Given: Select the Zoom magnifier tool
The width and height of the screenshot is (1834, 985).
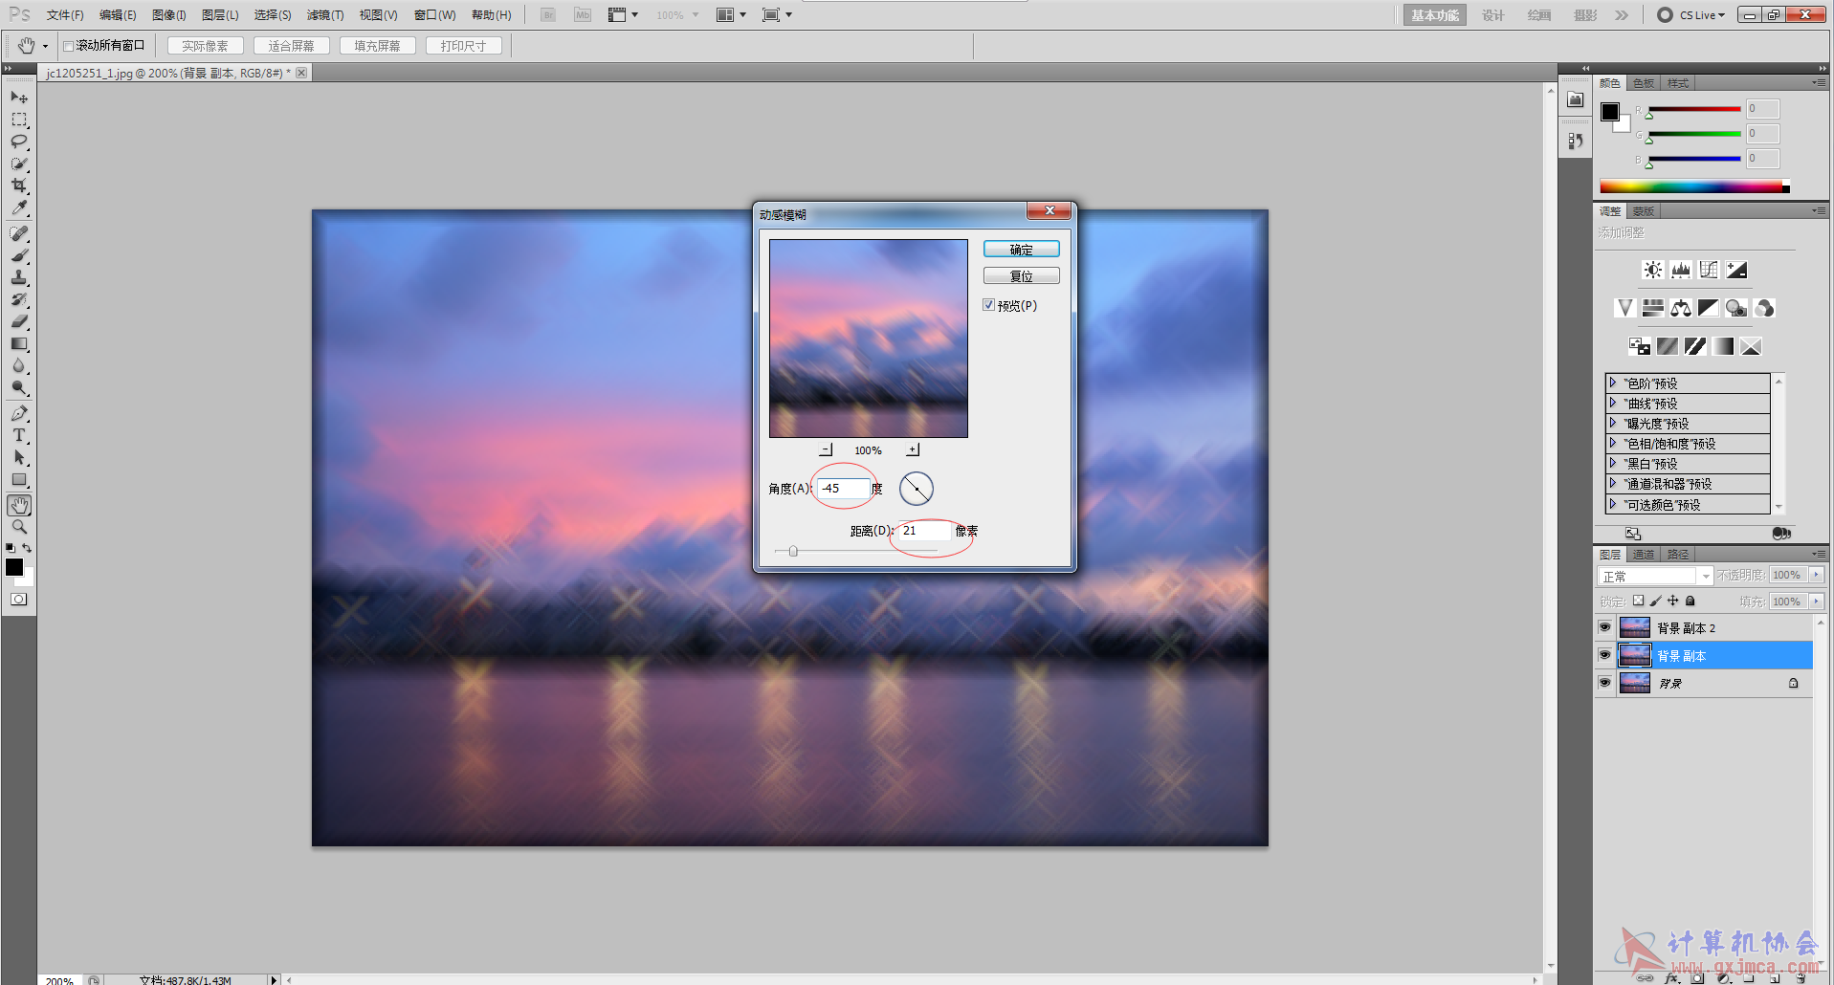Looking at the screenshot, I should [19, 527].
